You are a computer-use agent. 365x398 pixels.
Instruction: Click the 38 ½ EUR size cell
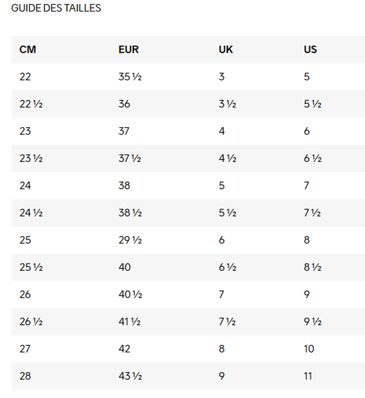(130, 213)
